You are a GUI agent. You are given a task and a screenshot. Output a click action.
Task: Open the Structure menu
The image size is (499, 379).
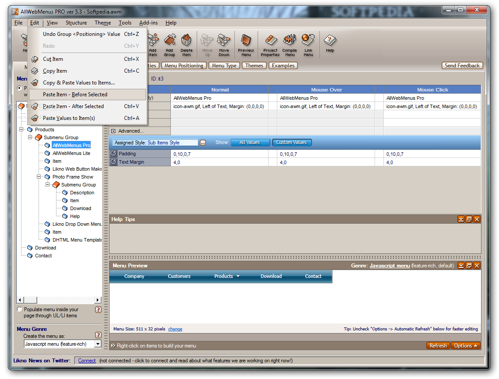pyautogui.click(x=76, y=23)
